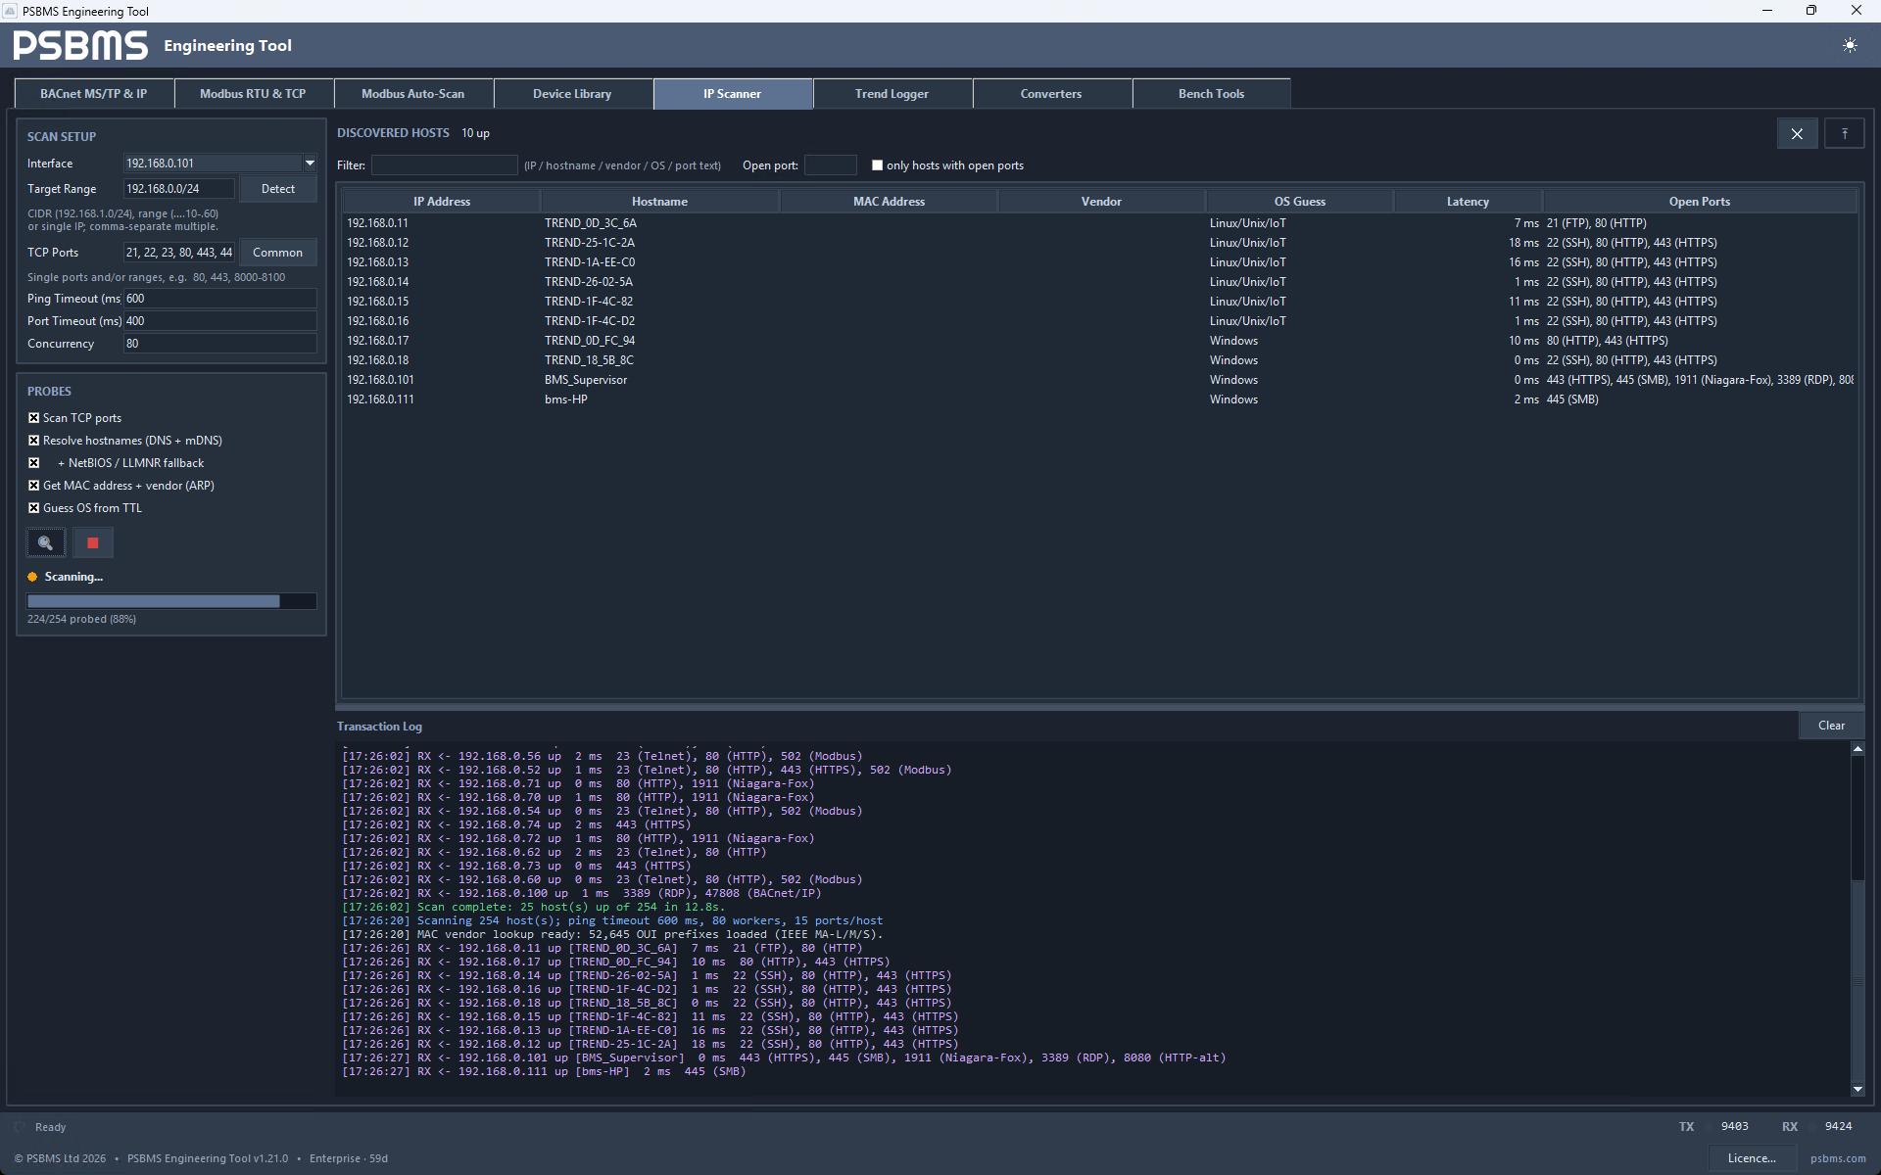
Task: Click the Common ports button
Action: (278, 253)
